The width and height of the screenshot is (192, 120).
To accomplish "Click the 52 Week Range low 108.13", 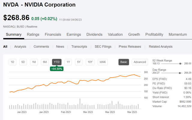I will point(156,64).
